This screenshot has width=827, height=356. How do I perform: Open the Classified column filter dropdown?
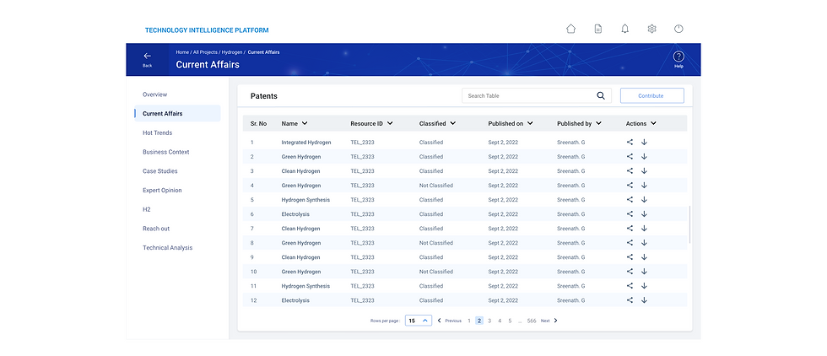click(453, 124)
